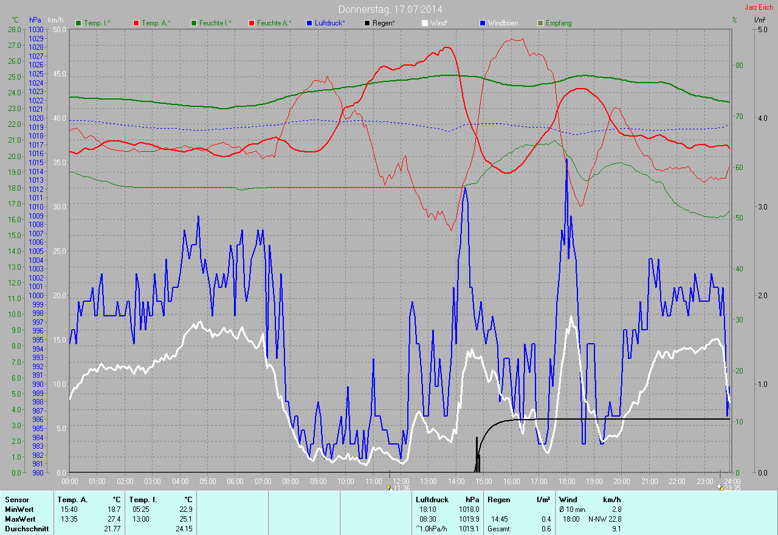This screenshot has height=535, width=778.
Task: Click the olive Empfang legend swatch
Action: click(540, 23)
